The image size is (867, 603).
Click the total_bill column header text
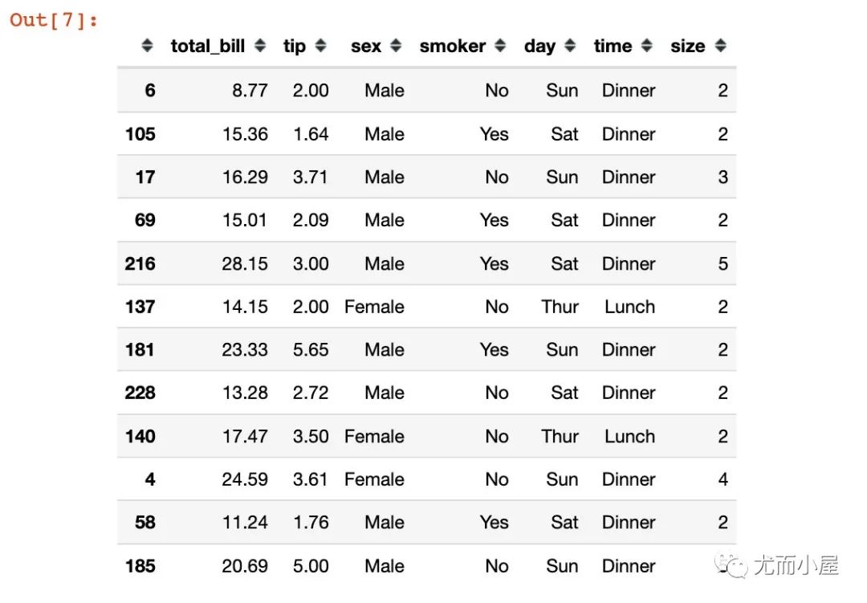pyautogui.click(x=208, y=46)
